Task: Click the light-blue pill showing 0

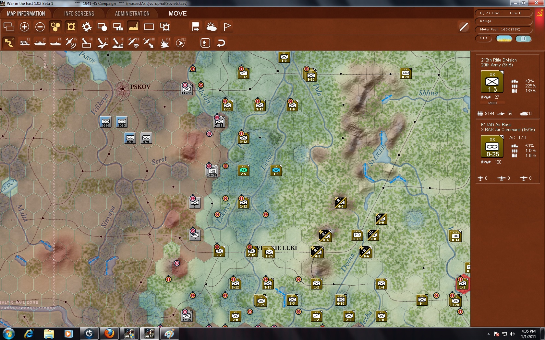Action: pyautogui.click(x=523, y=39)
